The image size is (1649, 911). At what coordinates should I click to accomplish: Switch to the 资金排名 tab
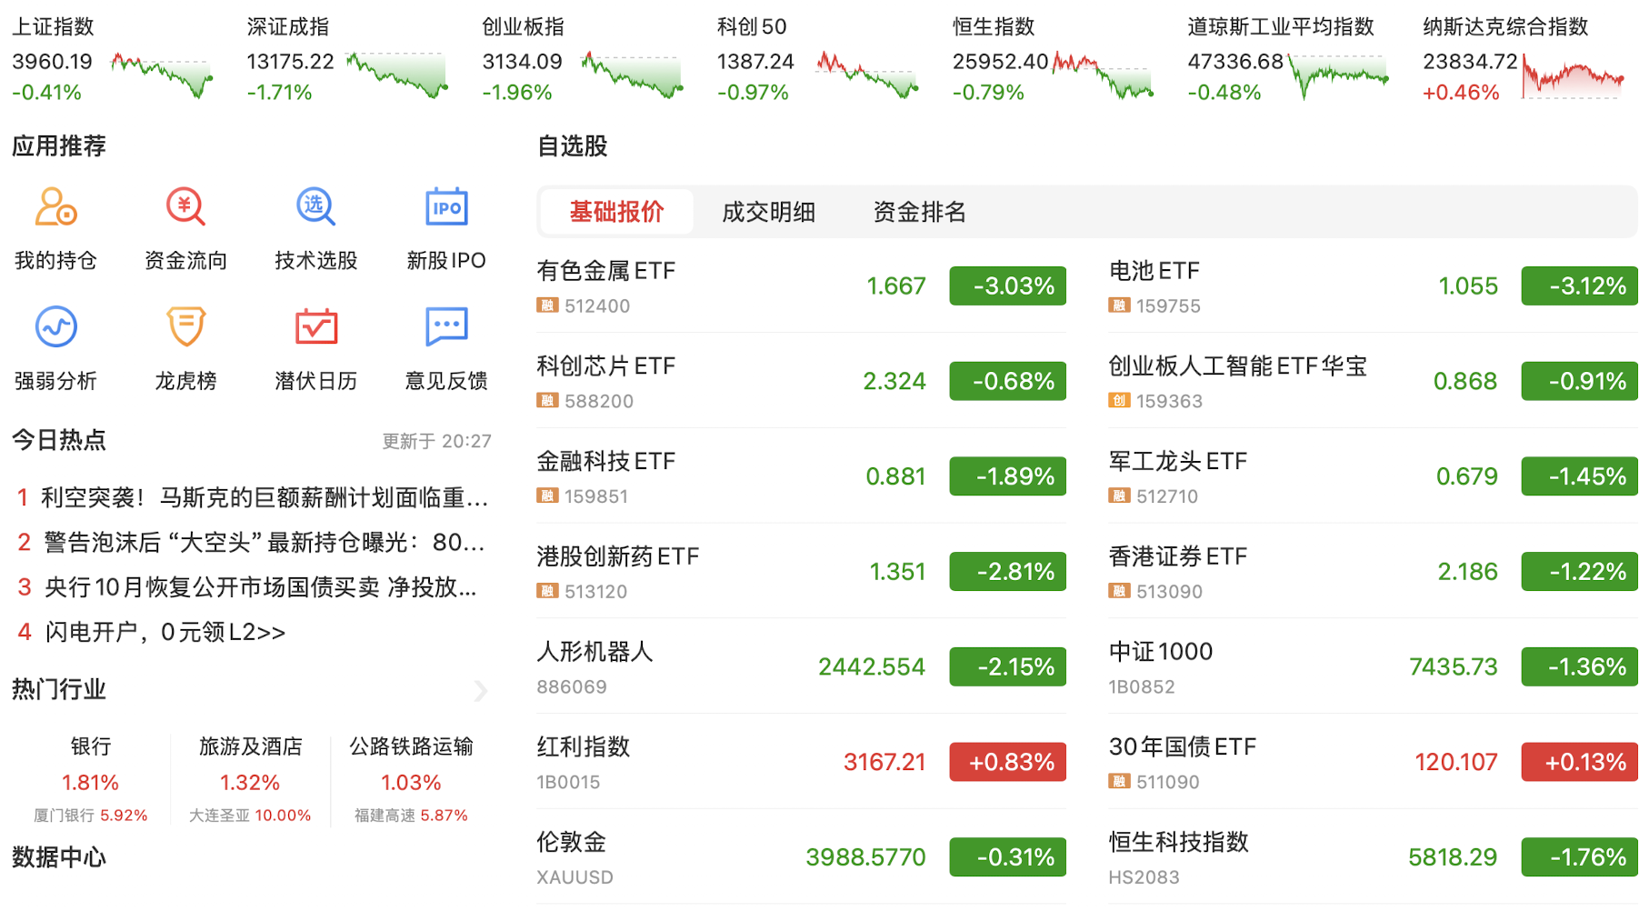919,213
